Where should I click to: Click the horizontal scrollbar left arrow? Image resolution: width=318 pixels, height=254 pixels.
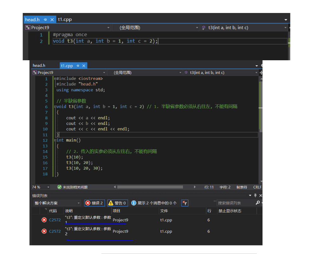point(115,187)
